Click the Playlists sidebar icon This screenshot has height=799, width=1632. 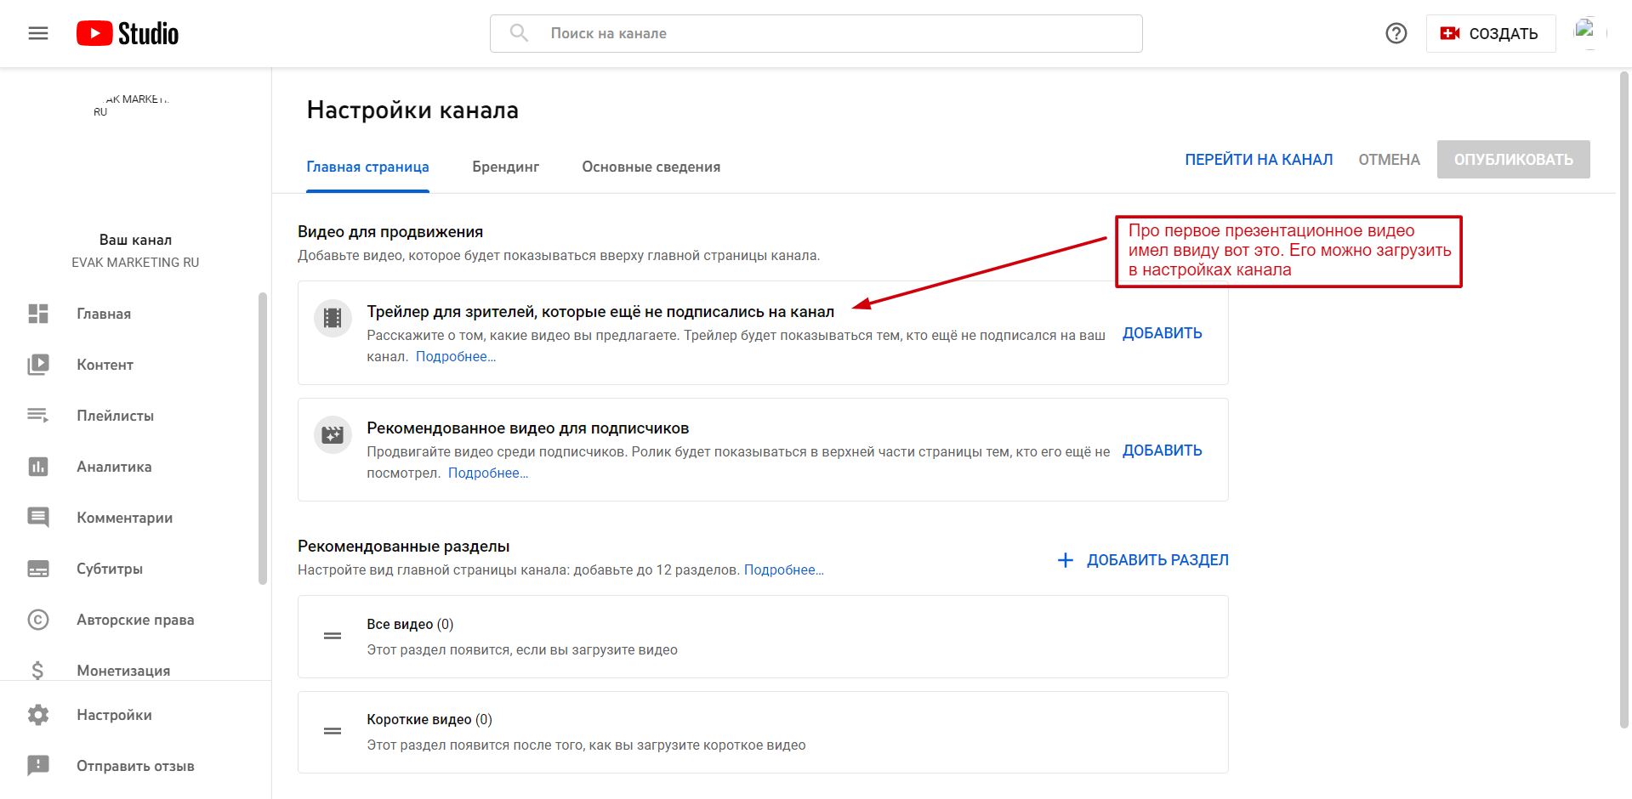click(38, 416)
